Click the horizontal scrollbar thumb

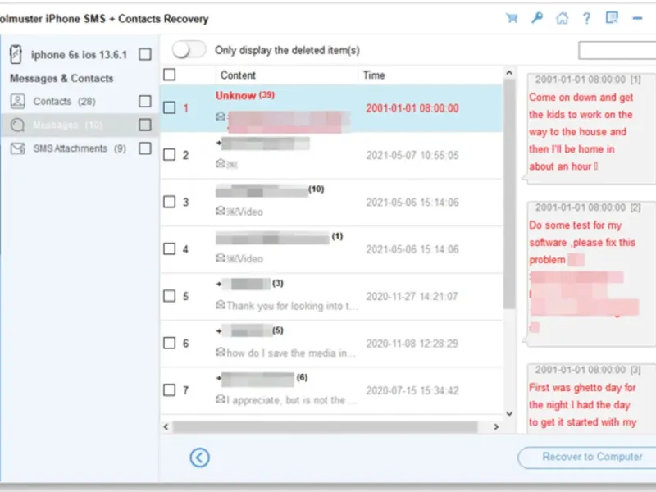point(325,426)
